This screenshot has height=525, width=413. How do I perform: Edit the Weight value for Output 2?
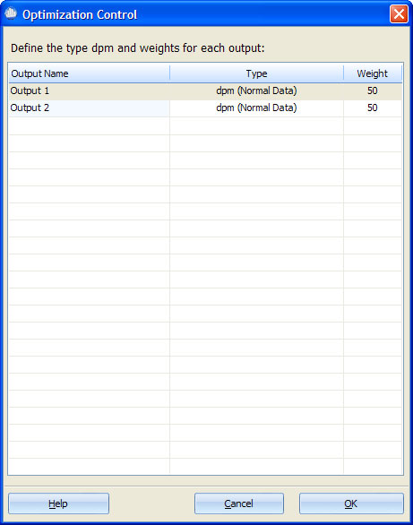tap(373, 108)
